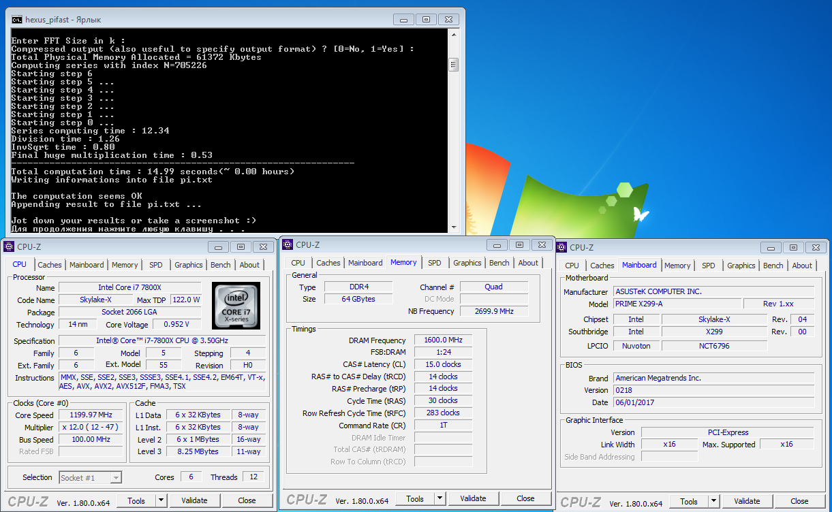This screenshot has width=832, height=512.
Task: Click Close button in middle CPU-Z window
Action: (525, 498)
